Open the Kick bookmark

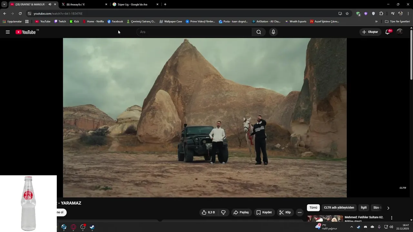pyautogui.click(x=74, y=22)
